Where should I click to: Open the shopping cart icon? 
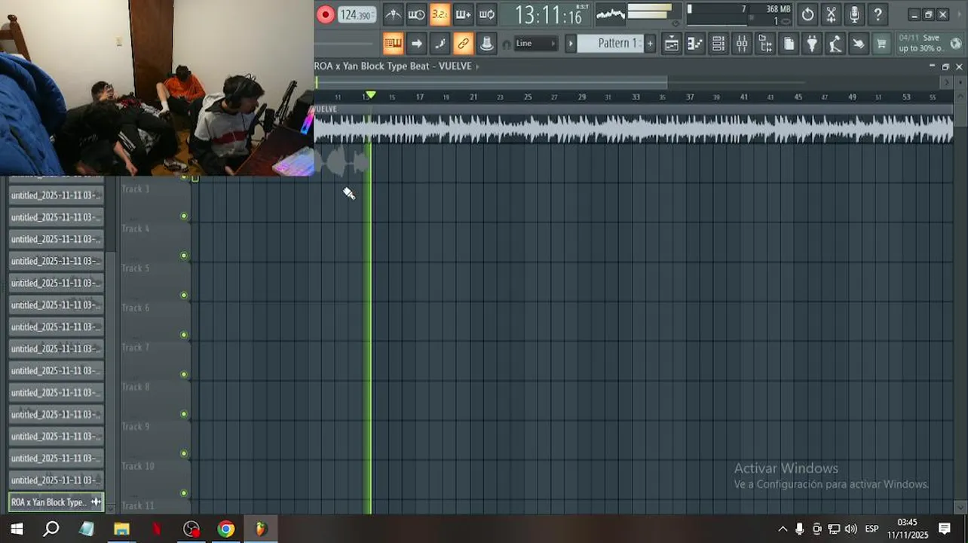click(881, 44)
